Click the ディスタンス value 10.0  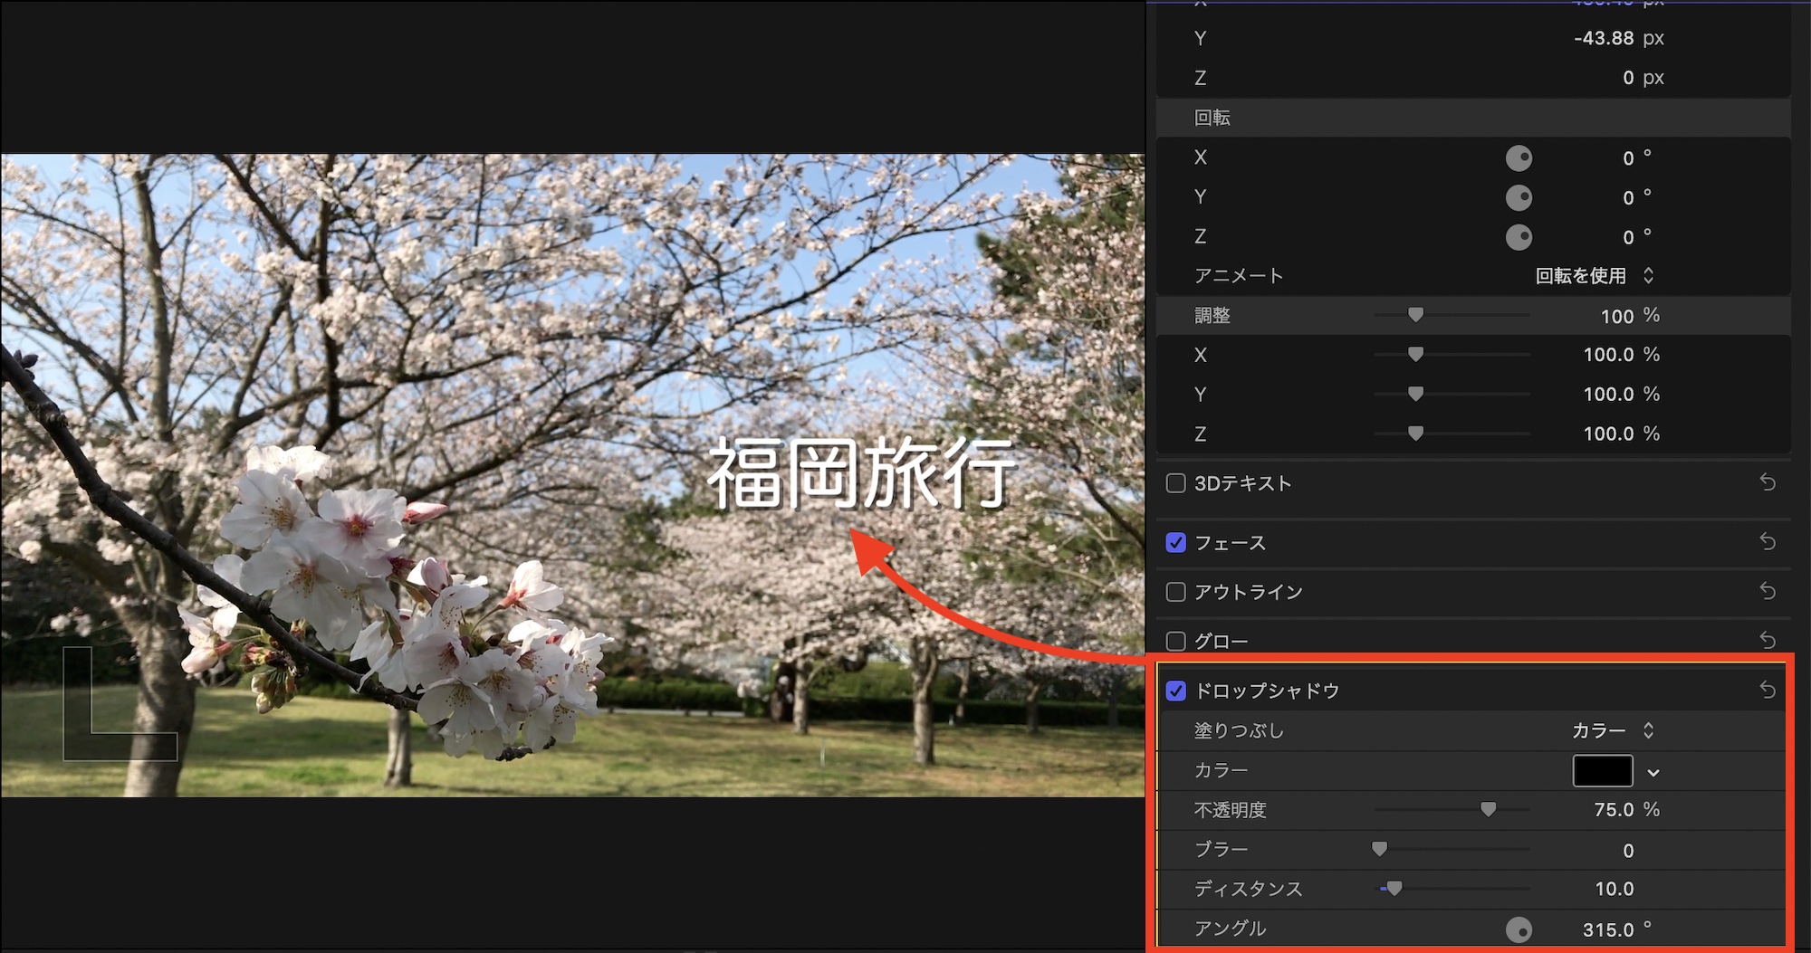[1615, 889]
